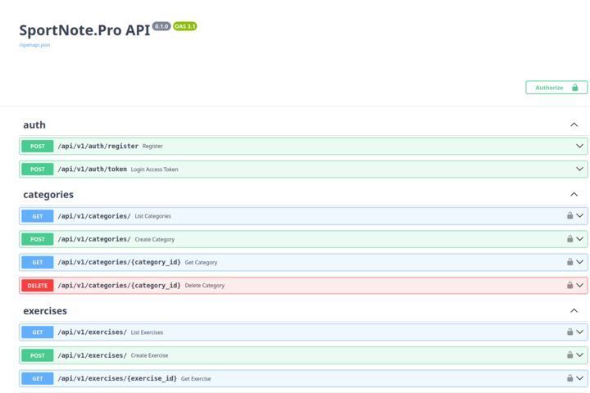This screenshot has height=393, width=590.
Task: Click path text /api/v1/auth/token
Action: [x=92, y=169]
